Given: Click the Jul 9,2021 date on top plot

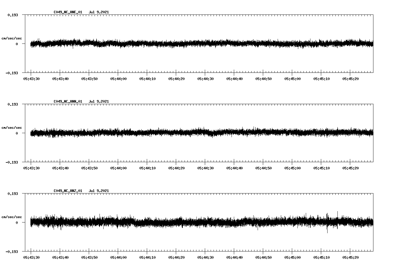Looking at the screenshot, I should pyautogui.click(x=99, y=12).
